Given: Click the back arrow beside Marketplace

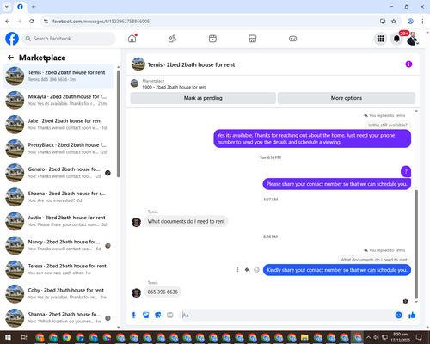Looking at the screenshot, I should coord(10,58).
